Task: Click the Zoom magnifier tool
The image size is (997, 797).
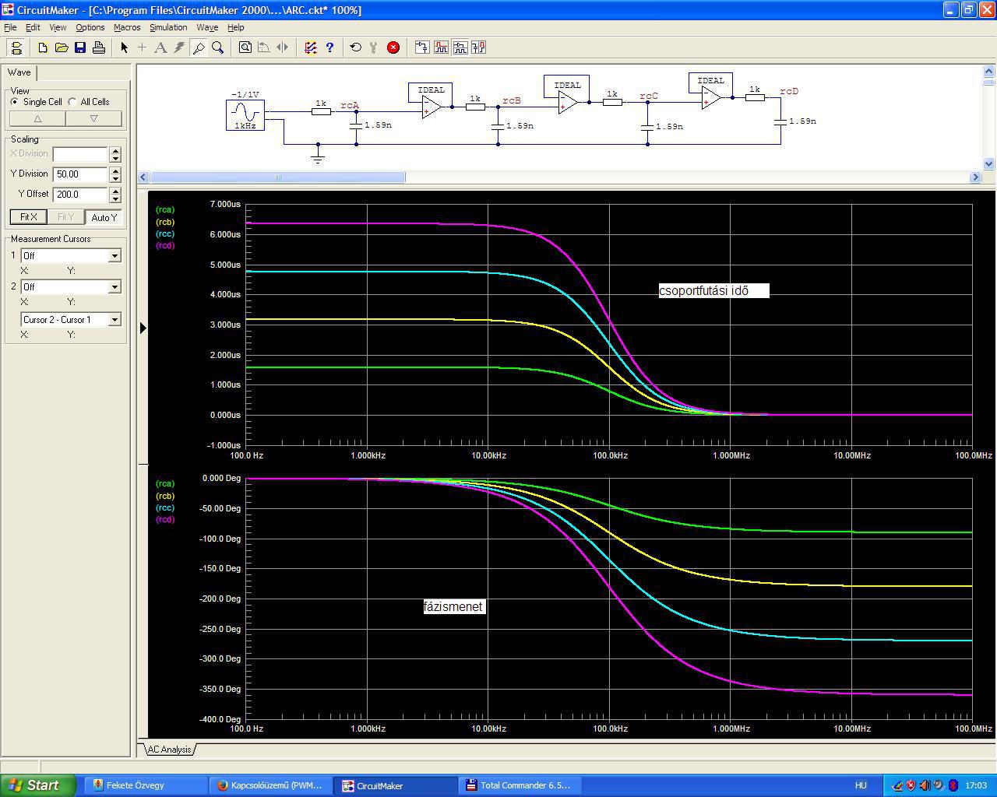Action: pos(218,47)
